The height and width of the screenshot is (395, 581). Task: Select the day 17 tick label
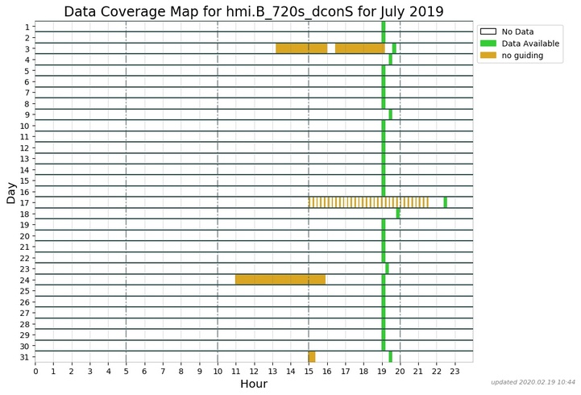click(x=25, y=202)
